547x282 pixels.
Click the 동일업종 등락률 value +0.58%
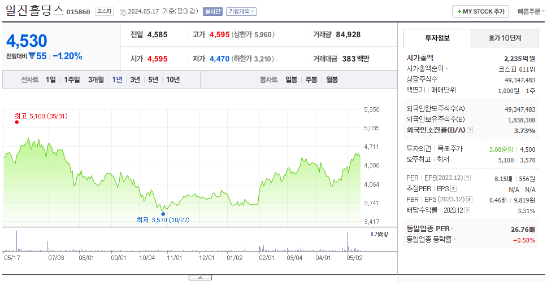(524, 240)
